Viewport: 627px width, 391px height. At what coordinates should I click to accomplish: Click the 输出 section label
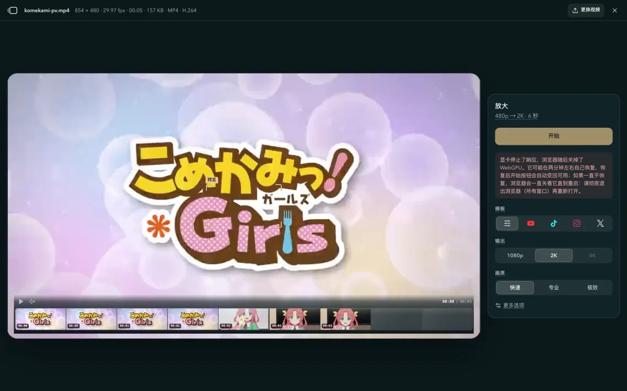pos(500,241)
